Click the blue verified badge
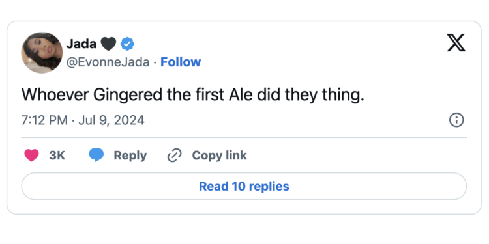The image size is (489, 244). tap(127, 44)
